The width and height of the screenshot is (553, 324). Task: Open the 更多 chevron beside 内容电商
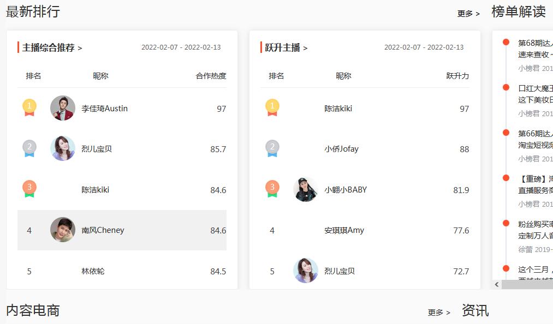(439, 312)
